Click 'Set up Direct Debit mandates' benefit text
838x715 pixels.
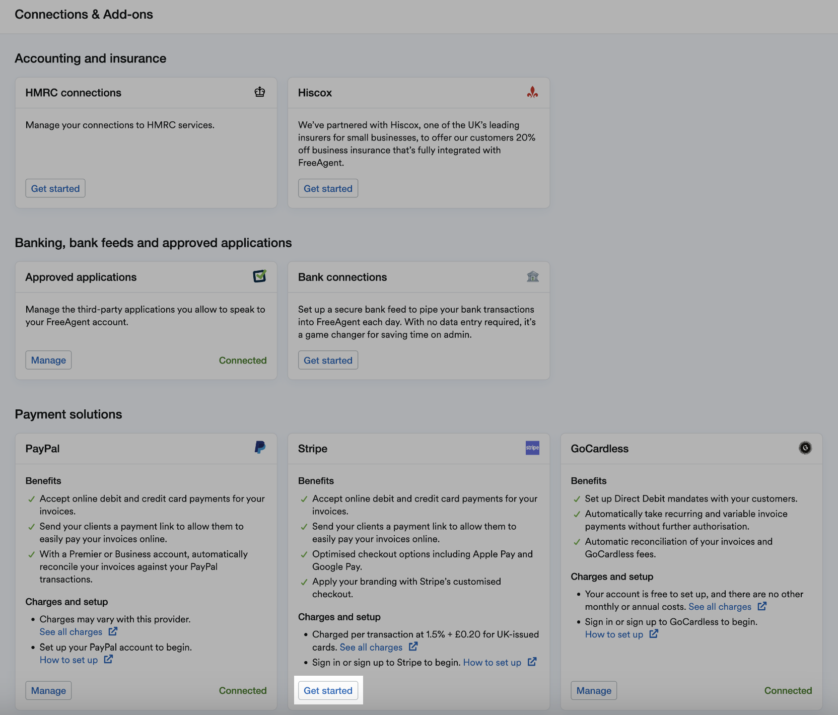691,498
